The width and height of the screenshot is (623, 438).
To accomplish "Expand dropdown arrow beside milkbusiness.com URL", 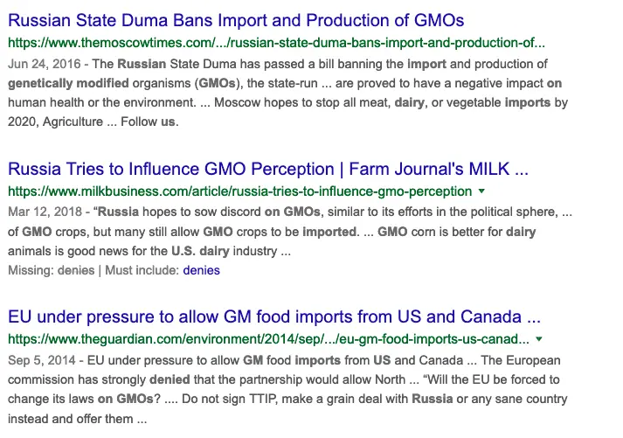I will [x=481, y=191].
